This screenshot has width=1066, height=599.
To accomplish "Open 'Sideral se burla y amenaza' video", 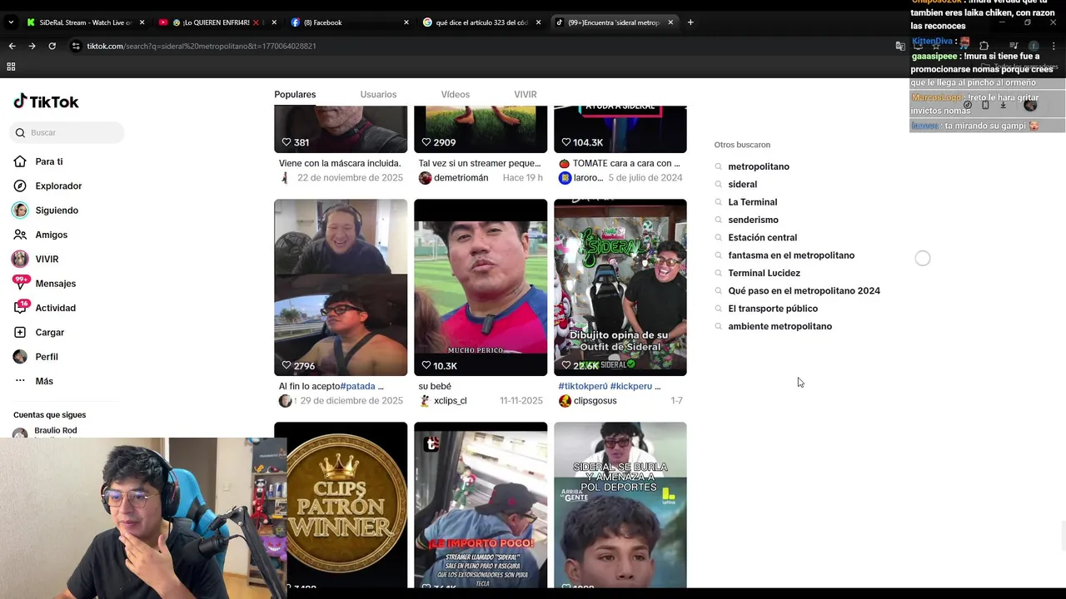I will (620, 505).
